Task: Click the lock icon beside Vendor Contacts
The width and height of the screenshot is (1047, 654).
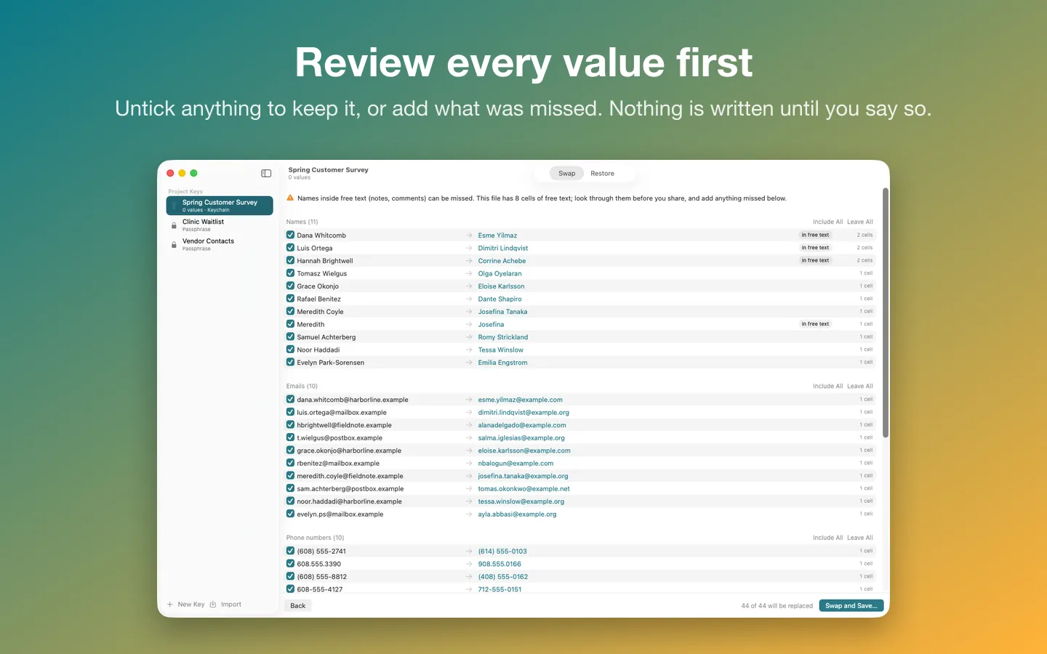Action: point(174,245)
